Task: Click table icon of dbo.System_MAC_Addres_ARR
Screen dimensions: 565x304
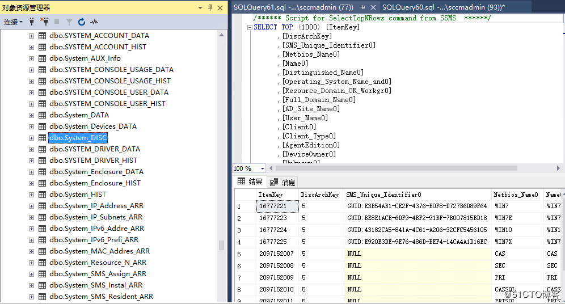Action: pyautogui.click(x=42, y=251)
